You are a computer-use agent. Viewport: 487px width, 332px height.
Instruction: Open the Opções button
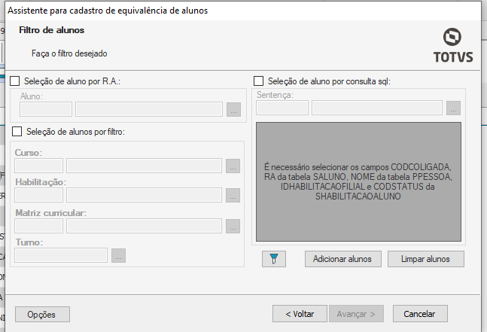(x=42, y=313)
